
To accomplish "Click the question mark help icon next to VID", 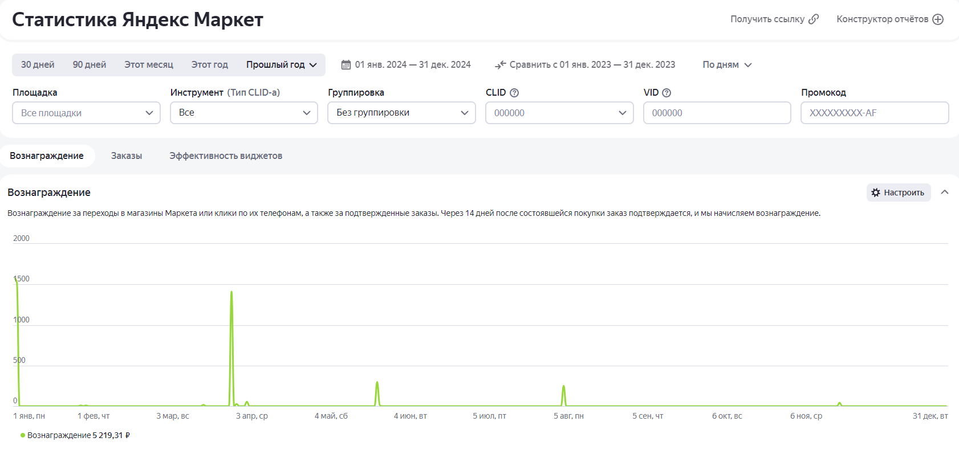I will (x=667, y=93).
